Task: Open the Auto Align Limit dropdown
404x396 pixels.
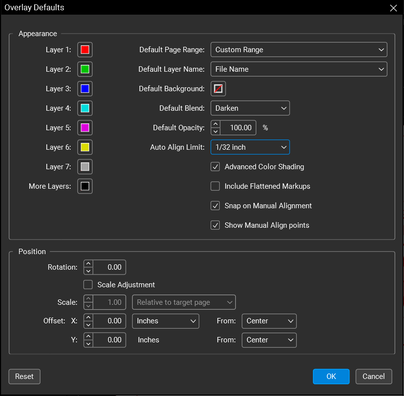Action: click(x=250, y=147)
